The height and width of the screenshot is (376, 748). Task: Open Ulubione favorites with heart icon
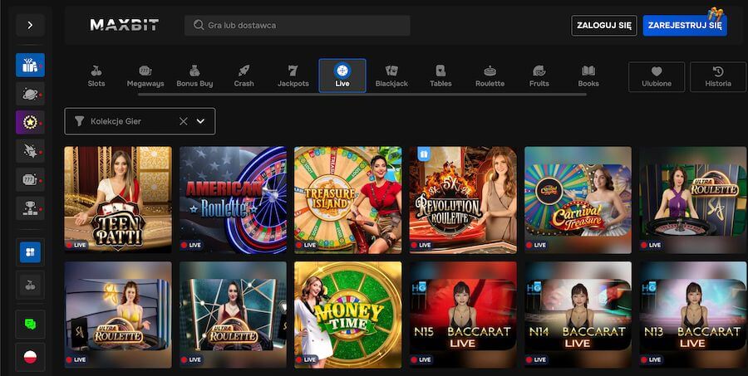click(657, 76)
